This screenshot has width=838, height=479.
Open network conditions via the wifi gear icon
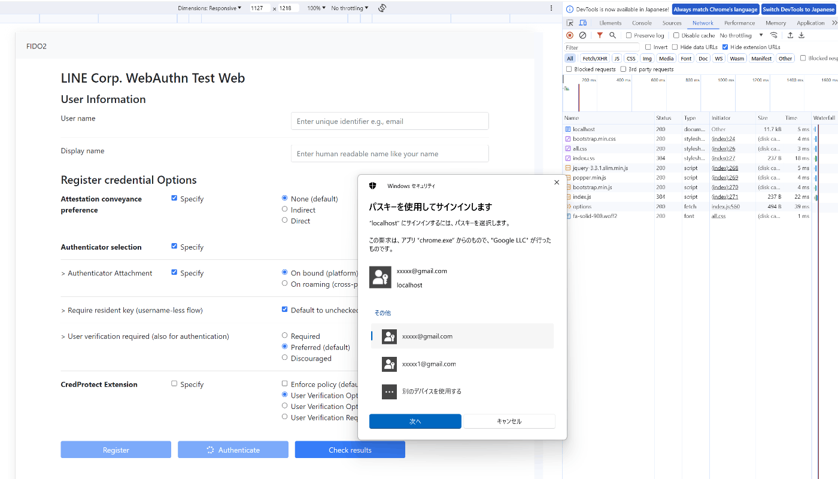(x=774, y=35)
